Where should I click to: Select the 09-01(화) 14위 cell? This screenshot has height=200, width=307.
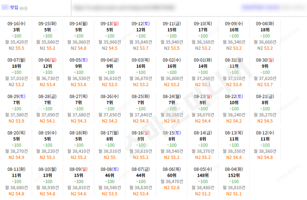203,72
